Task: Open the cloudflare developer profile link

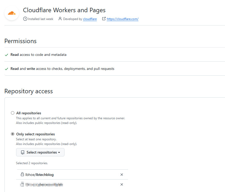Action: coord(90,19)
